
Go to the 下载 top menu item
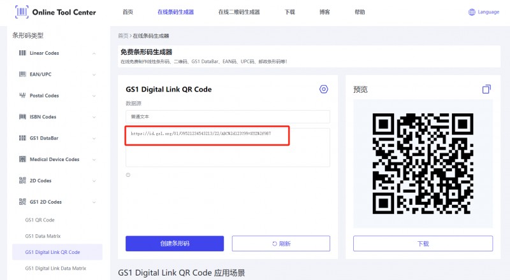click(x=290, y=12)
